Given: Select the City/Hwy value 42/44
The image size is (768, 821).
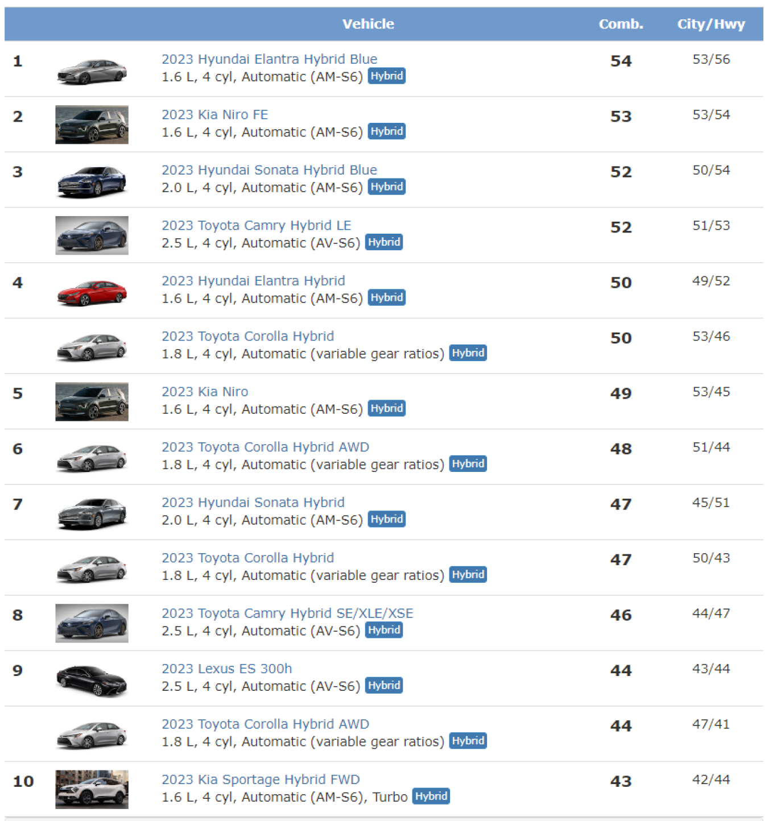Looking at the screenshot, I should 711,780.
